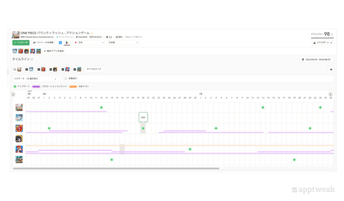The height and width of the screenshot is (201, 344).
Task: Uncheck the second app checkbox in filter row
Action: click(27, 69)
